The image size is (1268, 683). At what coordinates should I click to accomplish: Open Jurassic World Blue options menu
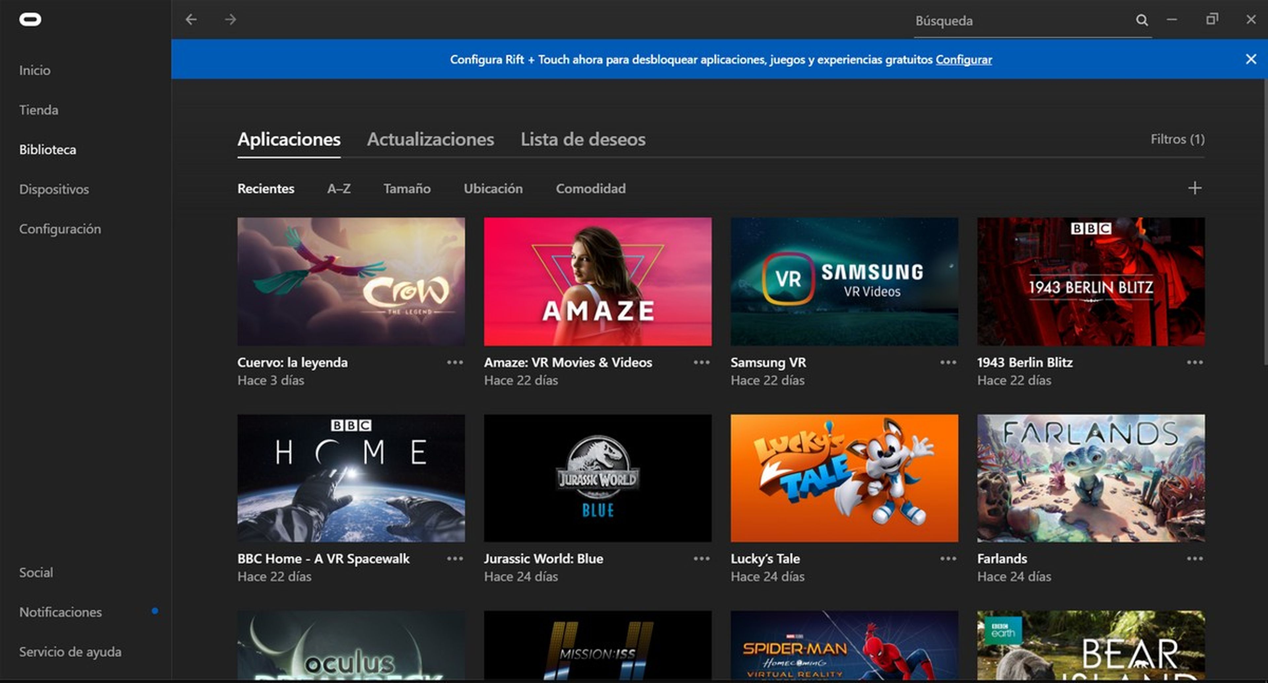pyautogui.click(x=701, y=558)
